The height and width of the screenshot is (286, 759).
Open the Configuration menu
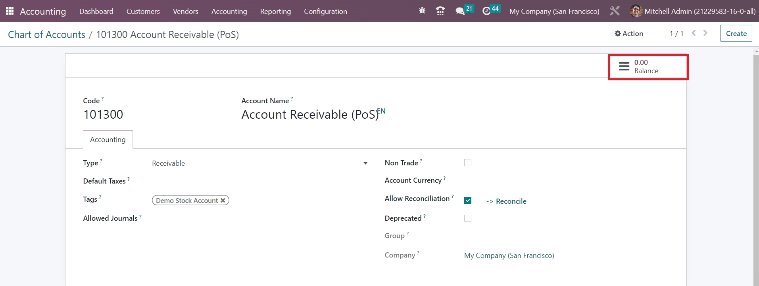325,11
